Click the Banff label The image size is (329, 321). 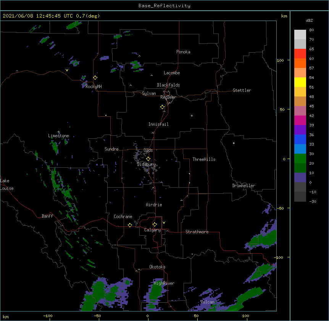coord(47,216)
